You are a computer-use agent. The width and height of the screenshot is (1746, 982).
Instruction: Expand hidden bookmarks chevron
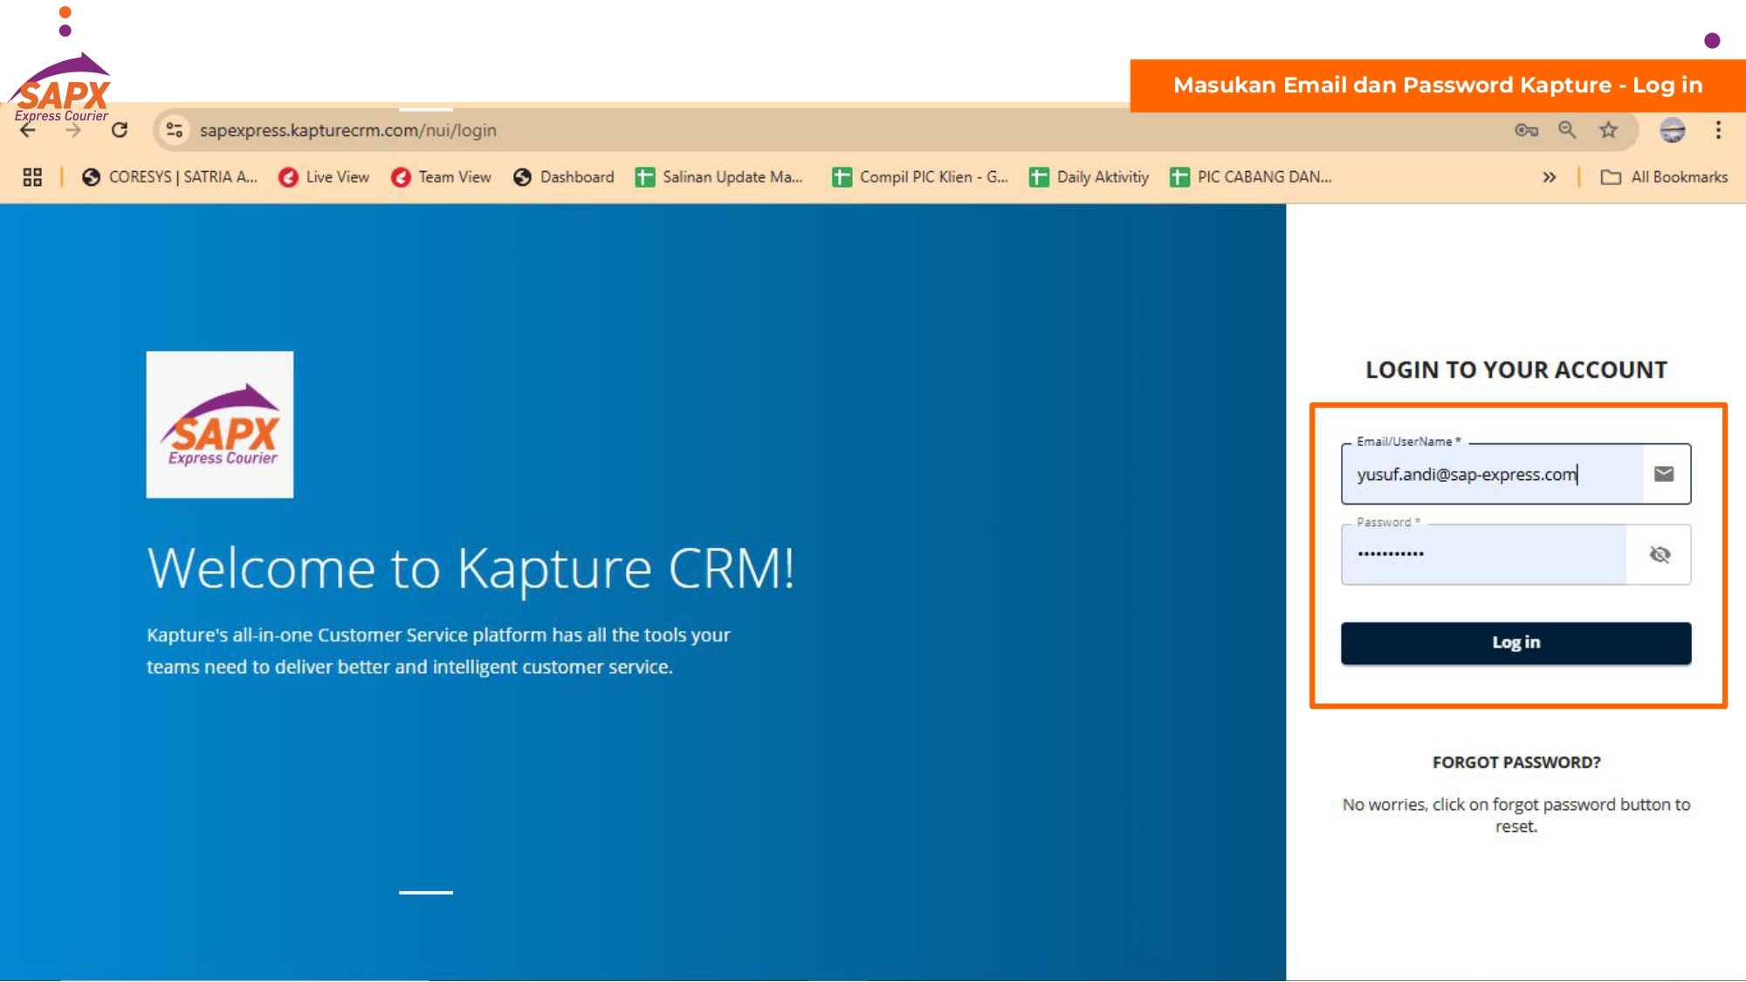1549,177
